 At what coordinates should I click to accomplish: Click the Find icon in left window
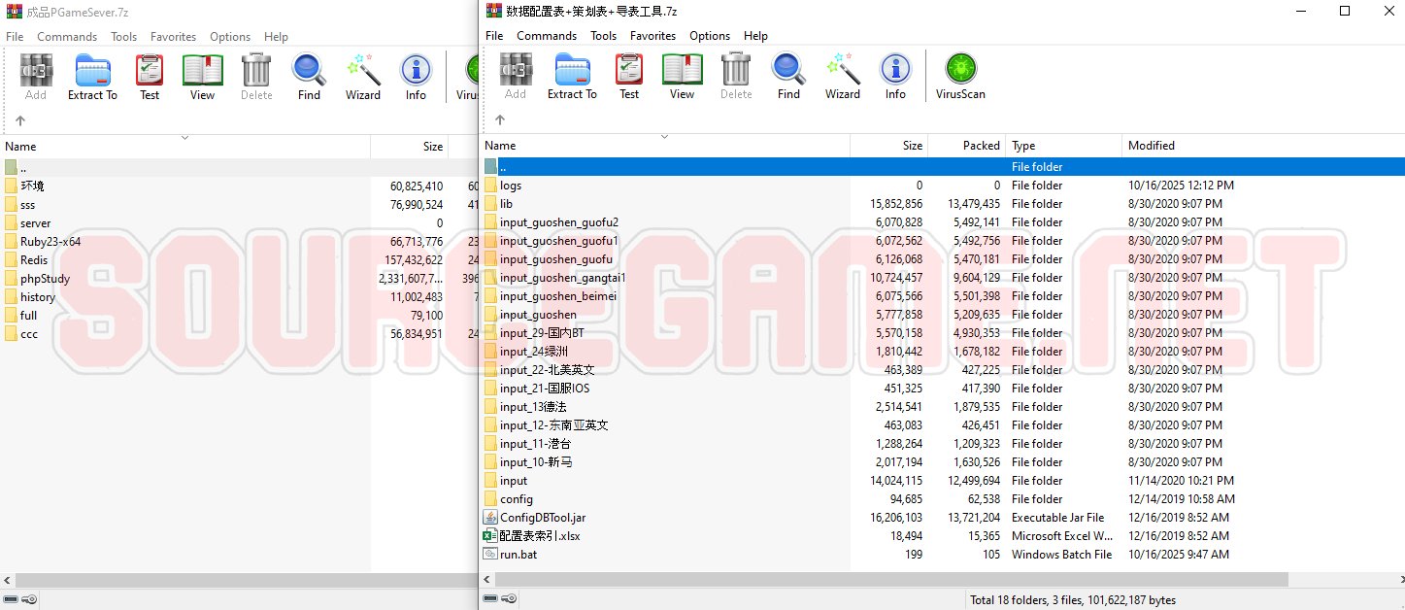pos(309,77)
